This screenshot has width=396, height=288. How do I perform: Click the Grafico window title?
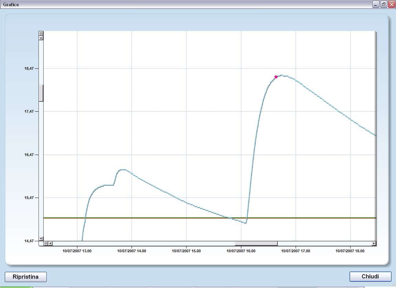pyautogui.click(x=11, y=4)
